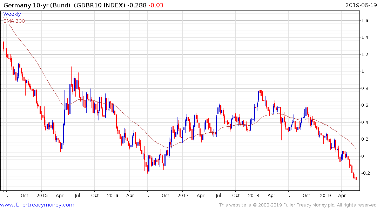Click the date 2019-06-19
Screen dimensions: 377x210
coord(361,5)
